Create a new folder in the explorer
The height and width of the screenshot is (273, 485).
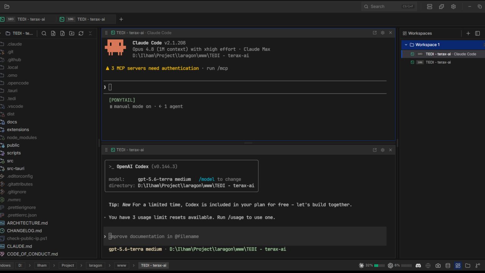[72, 33]
